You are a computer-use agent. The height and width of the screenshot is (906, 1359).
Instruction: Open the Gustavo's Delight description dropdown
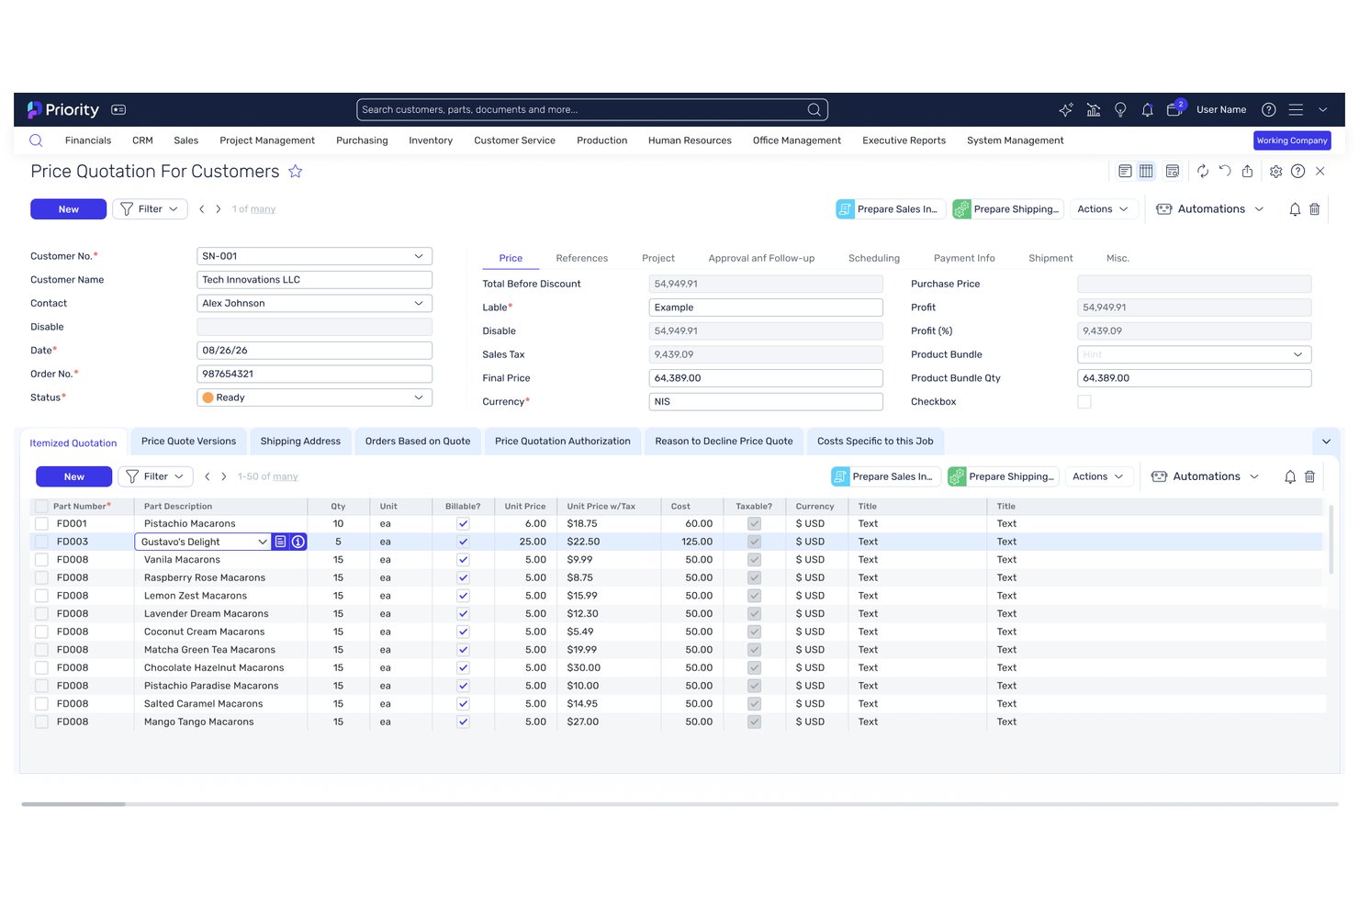(x=263, y=542)
